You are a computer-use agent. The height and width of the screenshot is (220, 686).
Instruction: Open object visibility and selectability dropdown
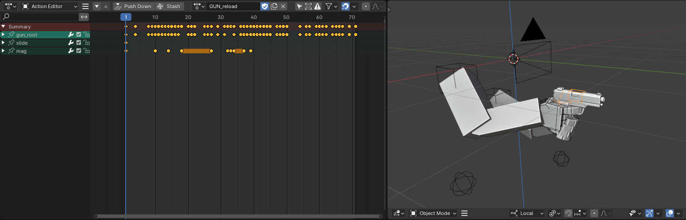click(635, 213)
